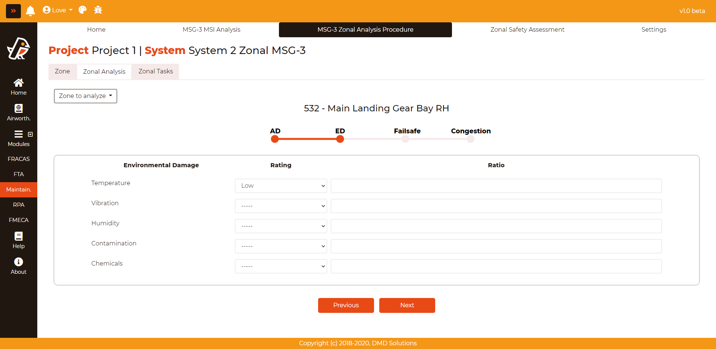Switch to the Zonal Tasks tab
Viewport: 716px width, 349px height.
coord(156,72)
